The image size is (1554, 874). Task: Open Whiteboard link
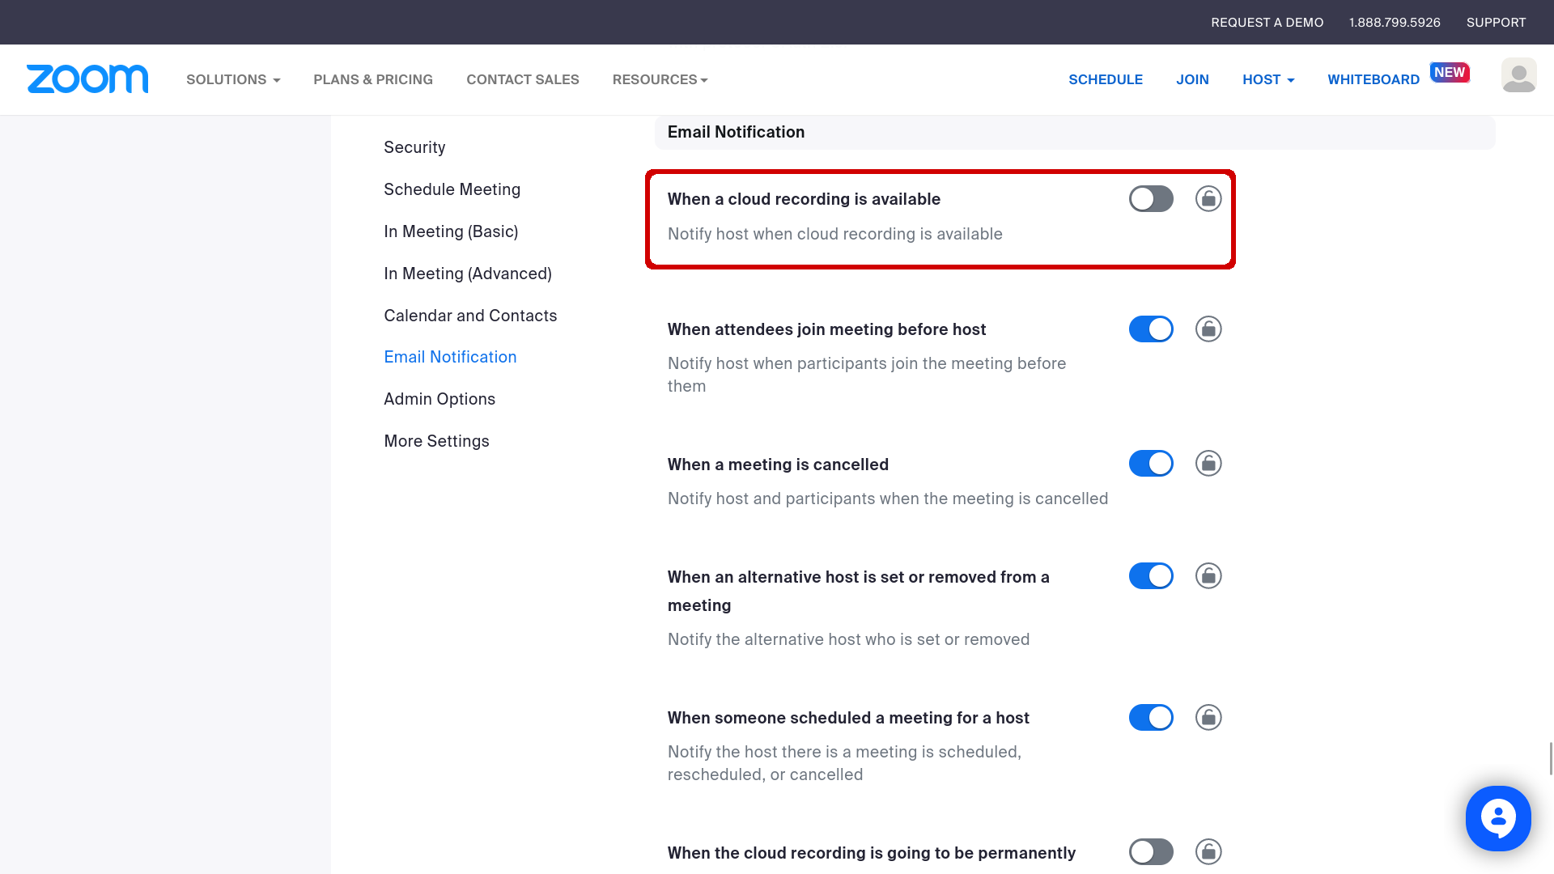1374,79
